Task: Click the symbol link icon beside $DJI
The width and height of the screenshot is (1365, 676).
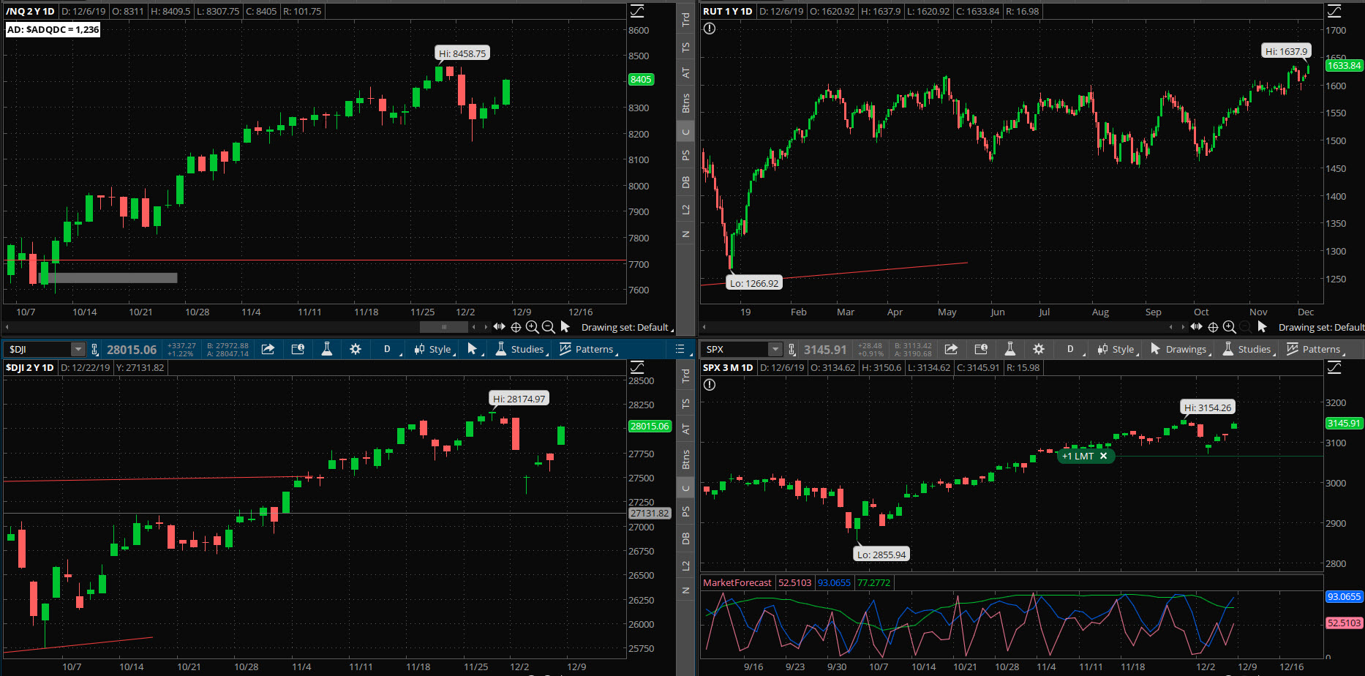Action: click(x=94, y=350)
